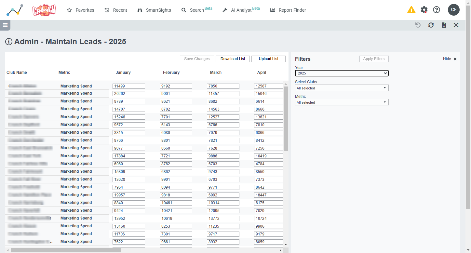Open the Report Finder

(288, 10)
